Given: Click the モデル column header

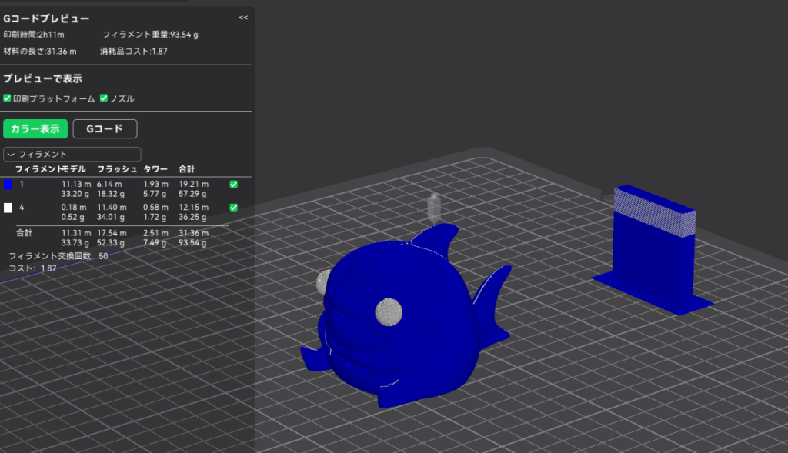Looking at the screenshot, I should 73,169.
